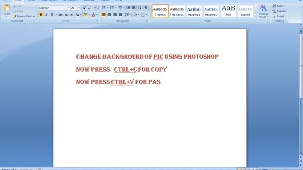This screenshot has width=303, height=170.
Task: Open the Algerian font name dropdown
Action: coord(68,8)
